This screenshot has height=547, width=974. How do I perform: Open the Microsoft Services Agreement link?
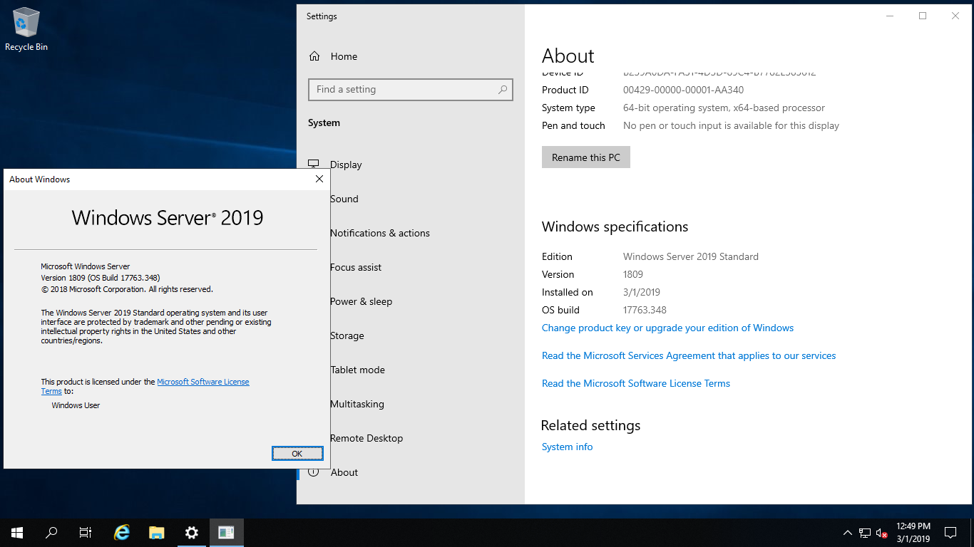(689, 355)
